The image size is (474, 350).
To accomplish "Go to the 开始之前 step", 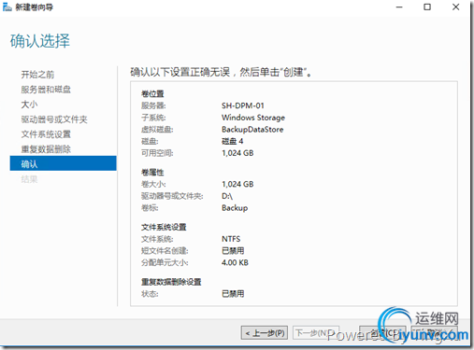I will coord(37,75).
